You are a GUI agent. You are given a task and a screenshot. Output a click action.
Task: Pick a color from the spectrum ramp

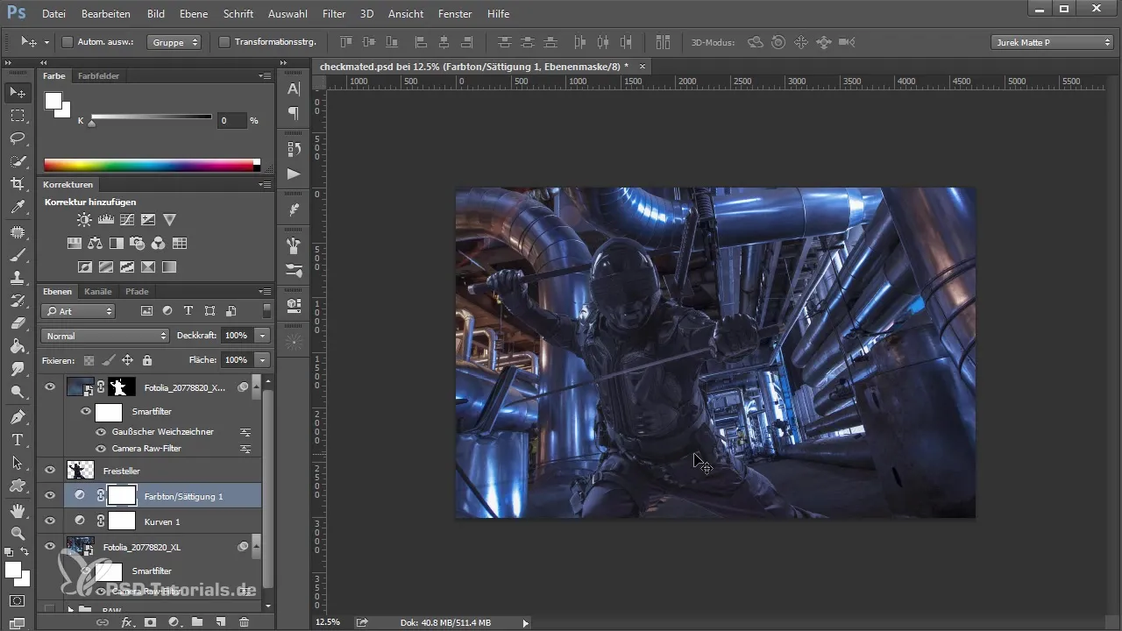[152, 165]
